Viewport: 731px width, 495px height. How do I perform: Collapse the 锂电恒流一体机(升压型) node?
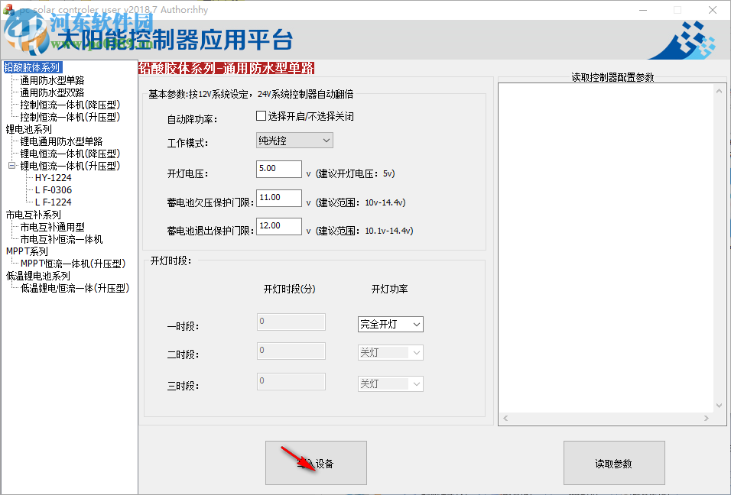(x=11, y=165)
